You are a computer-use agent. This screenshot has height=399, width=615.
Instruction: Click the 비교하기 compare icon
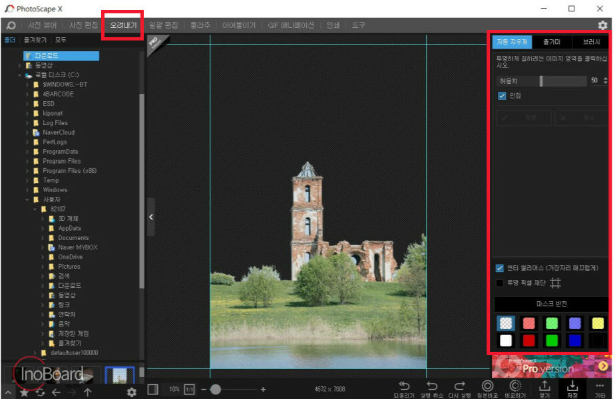point(514,386)
